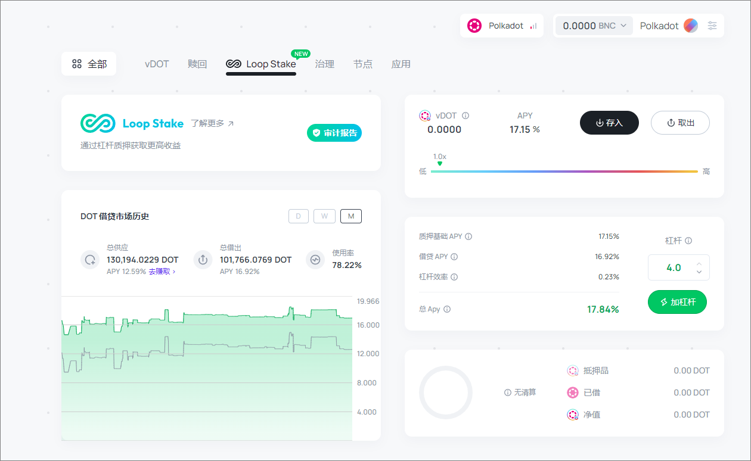Click the green 1.0x leverage slider marker
The height and width of the screenshot is (461, 751).
coord(439,163)
